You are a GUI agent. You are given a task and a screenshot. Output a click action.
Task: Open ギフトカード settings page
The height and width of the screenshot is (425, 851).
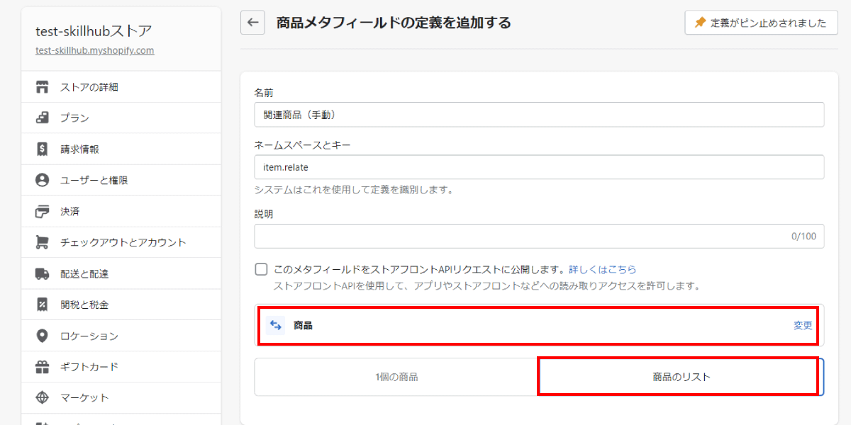coord(121,367)
